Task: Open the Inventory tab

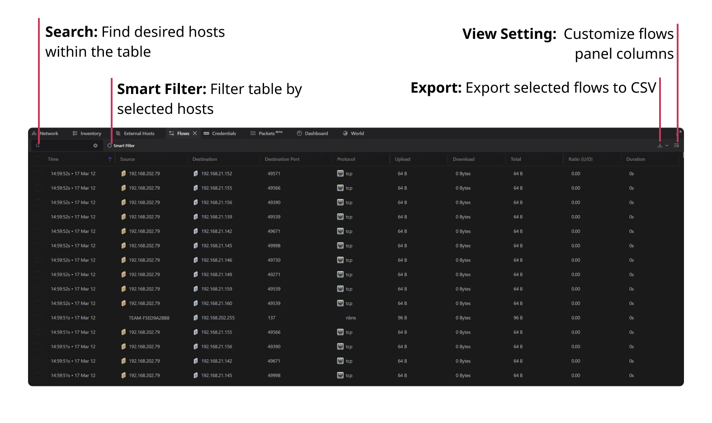Action: click(87, 133)
